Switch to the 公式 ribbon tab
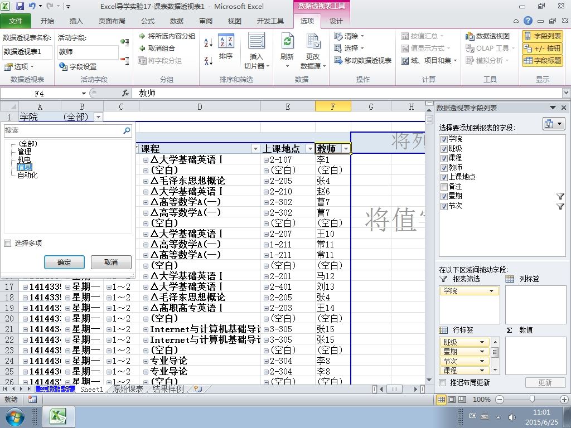 pyautogui.click(x=147, y=21)
